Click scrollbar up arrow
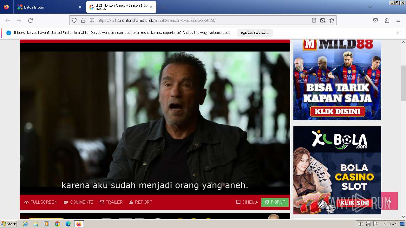Viewport: 406px width, 228px height. (x=403, y=42)
